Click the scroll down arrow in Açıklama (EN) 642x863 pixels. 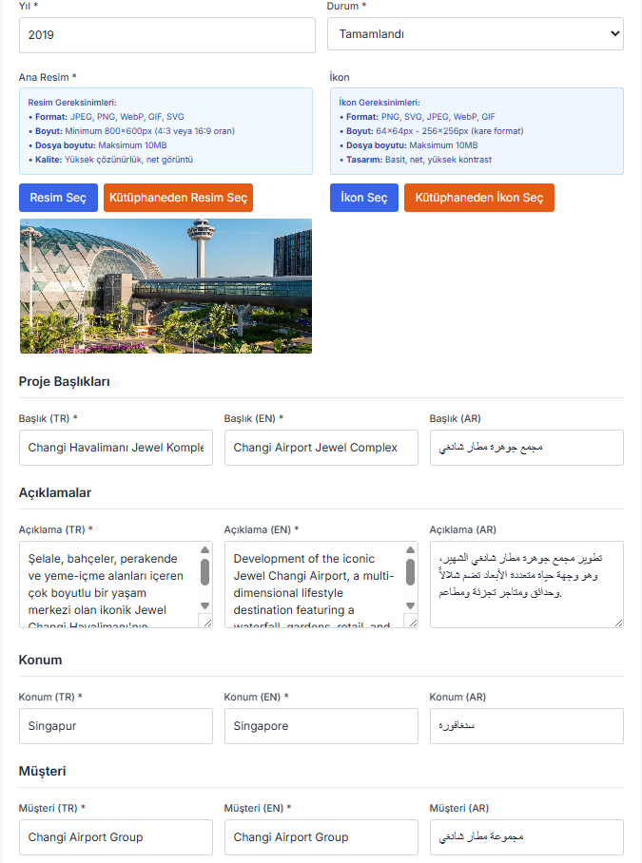coord(410,605)
